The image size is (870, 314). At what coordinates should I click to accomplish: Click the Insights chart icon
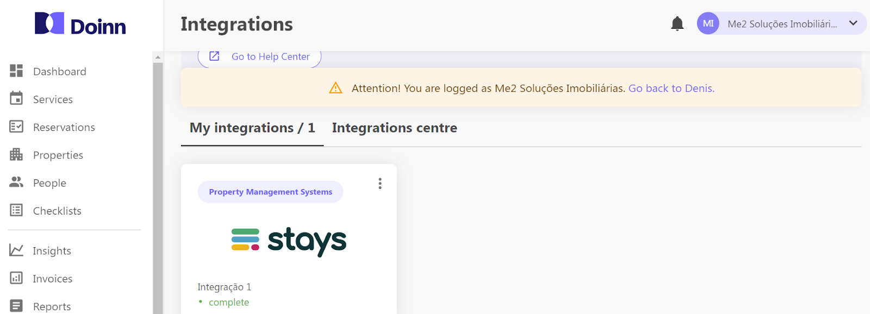(16, 250)
